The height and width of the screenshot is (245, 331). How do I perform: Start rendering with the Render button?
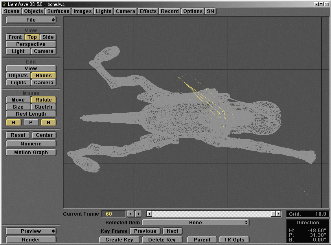coord(31,240)
